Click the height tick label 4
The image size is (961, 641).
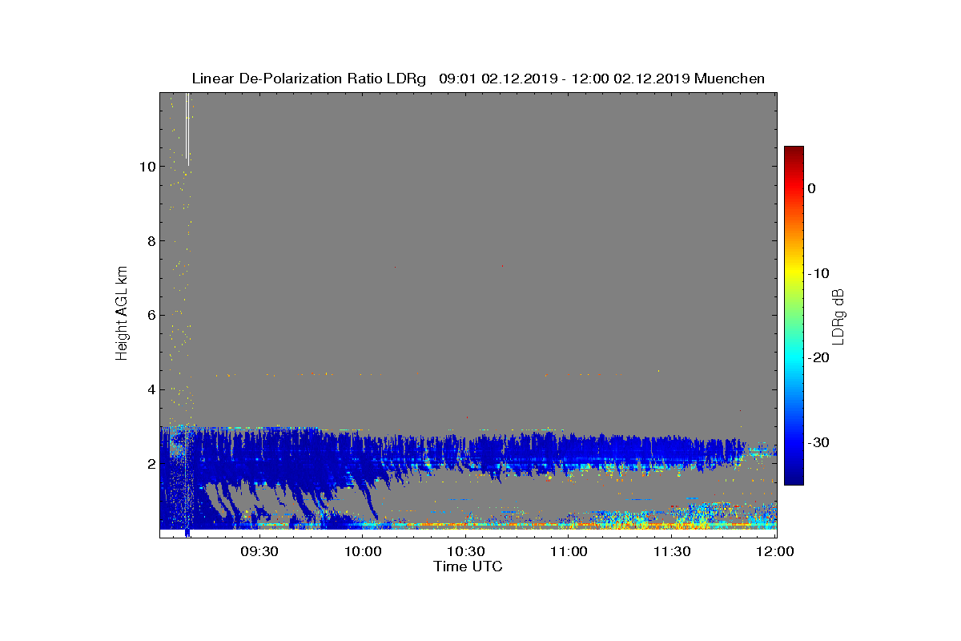pos(151,390)
